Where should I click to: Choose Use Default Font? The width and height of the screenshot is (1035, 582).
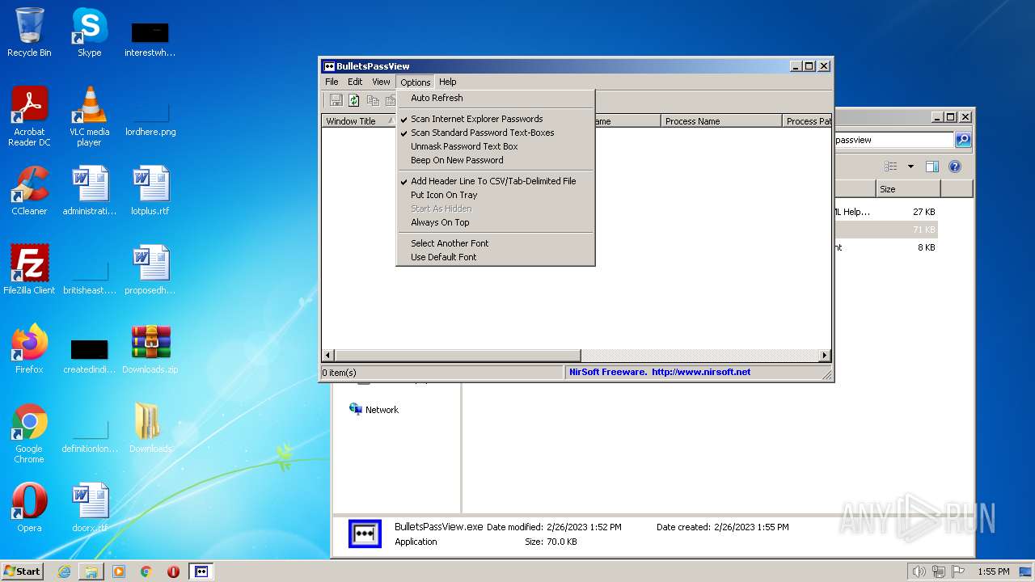click(443, 257)
